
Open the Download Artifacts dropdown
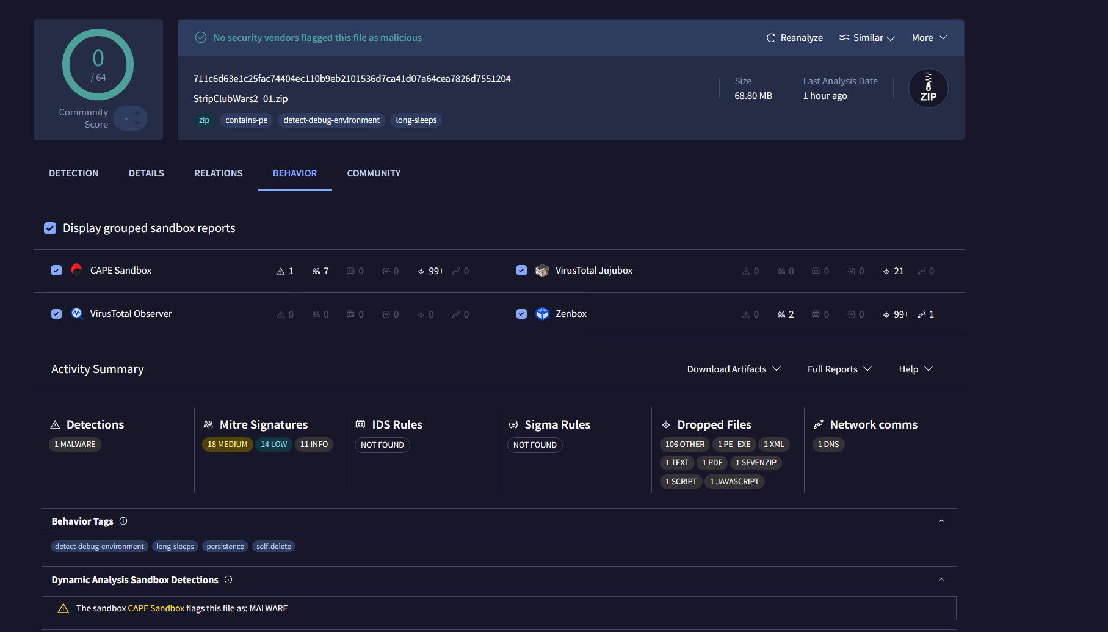tap(733, 369)
